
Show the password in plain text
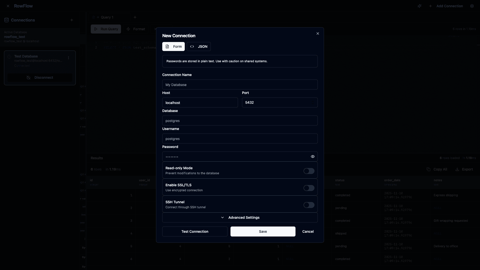pyautogui.click(x=312, y=156)
